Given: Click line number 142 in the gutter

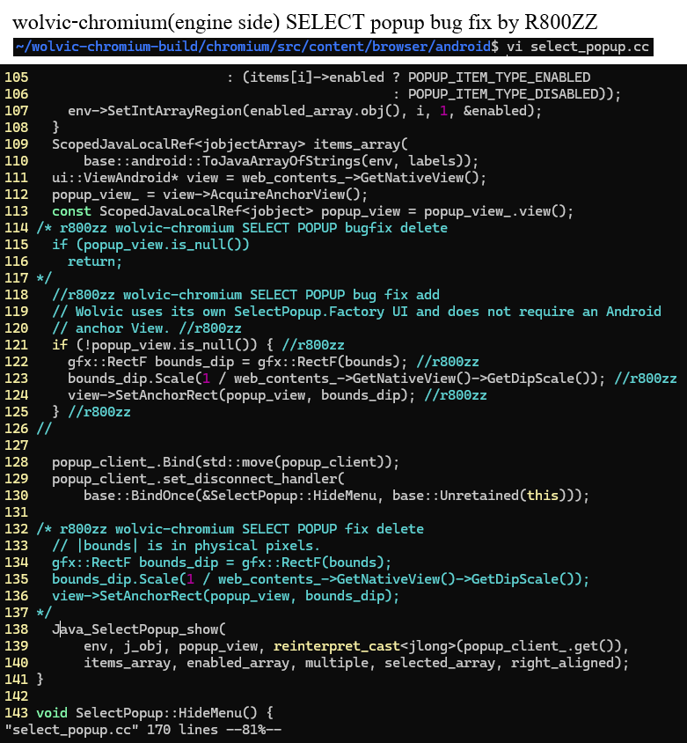Looking at the screenshot, I should click(x=17, y=696).
